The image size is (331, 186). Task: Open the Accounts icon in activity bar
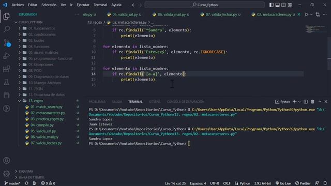pyautogui.click(x=7, y=161)
